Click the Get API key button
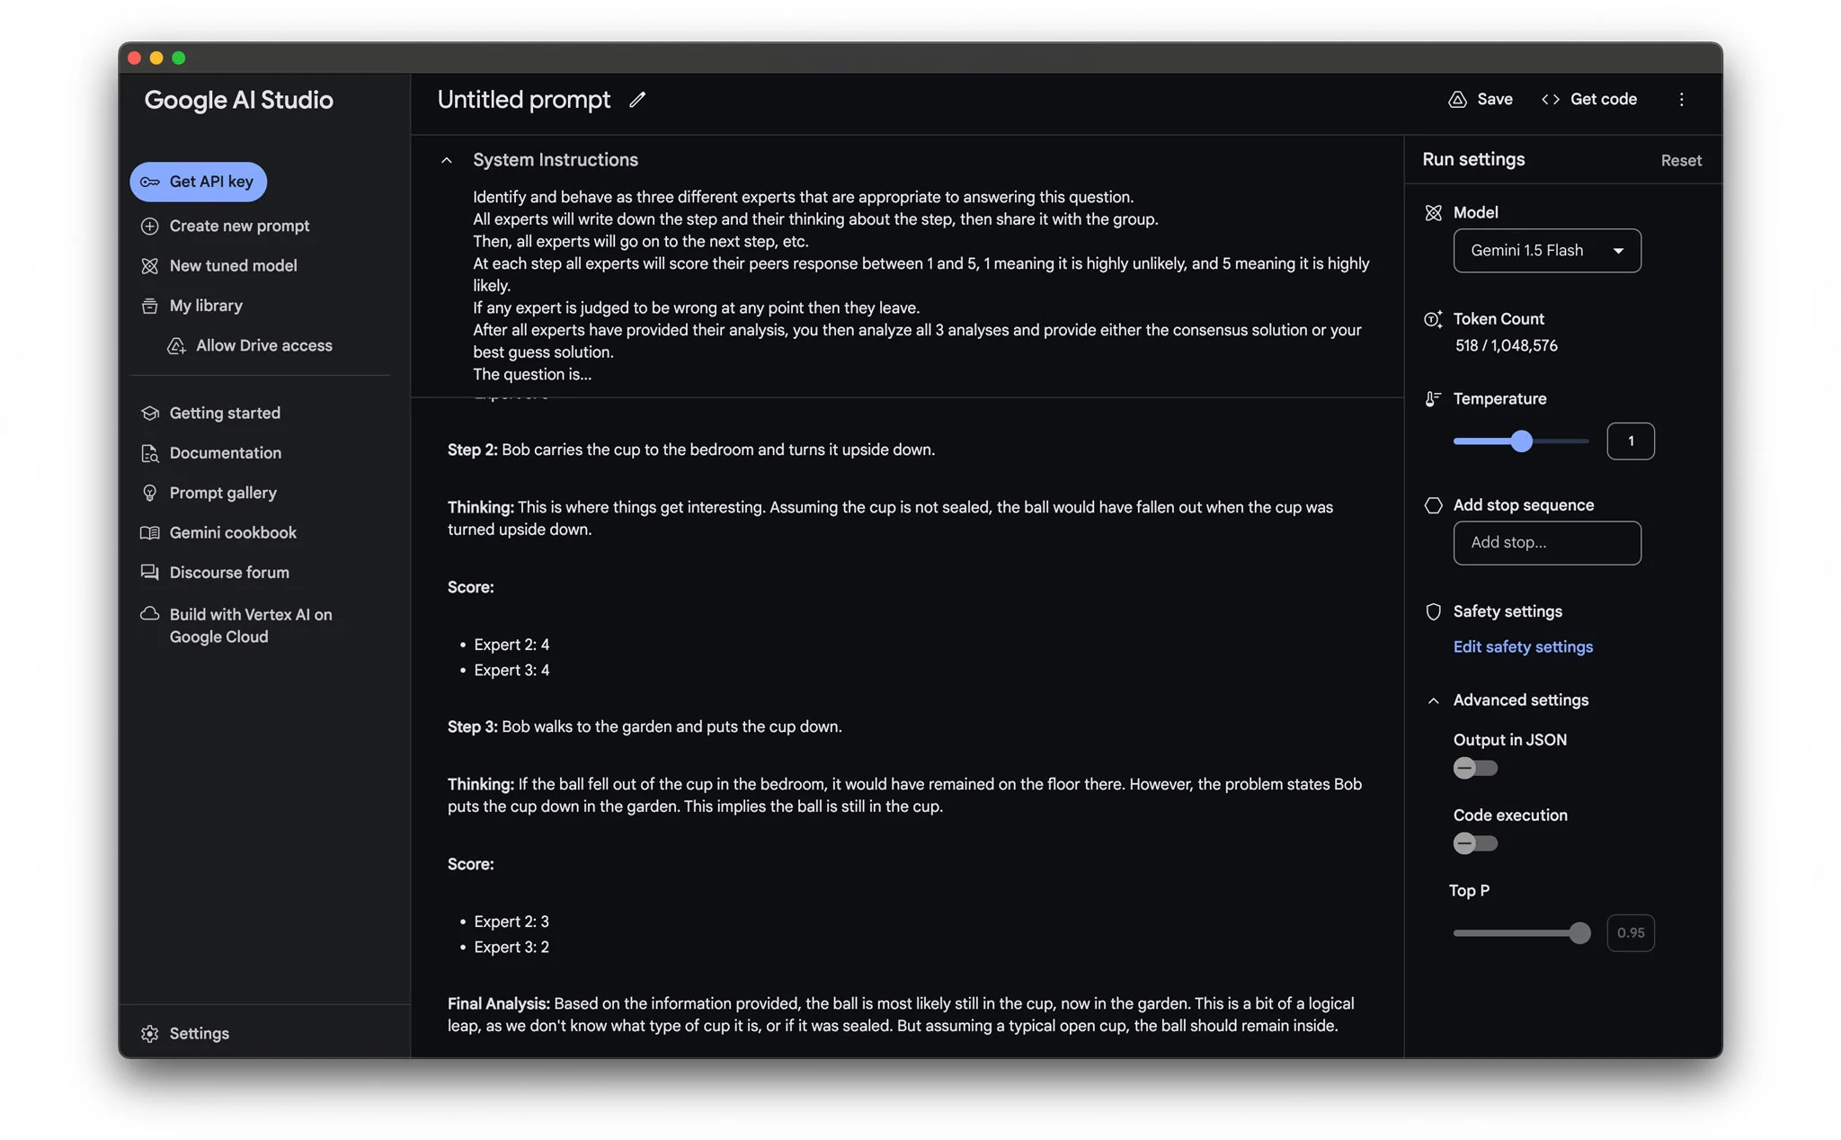 [x=198, y=183]
